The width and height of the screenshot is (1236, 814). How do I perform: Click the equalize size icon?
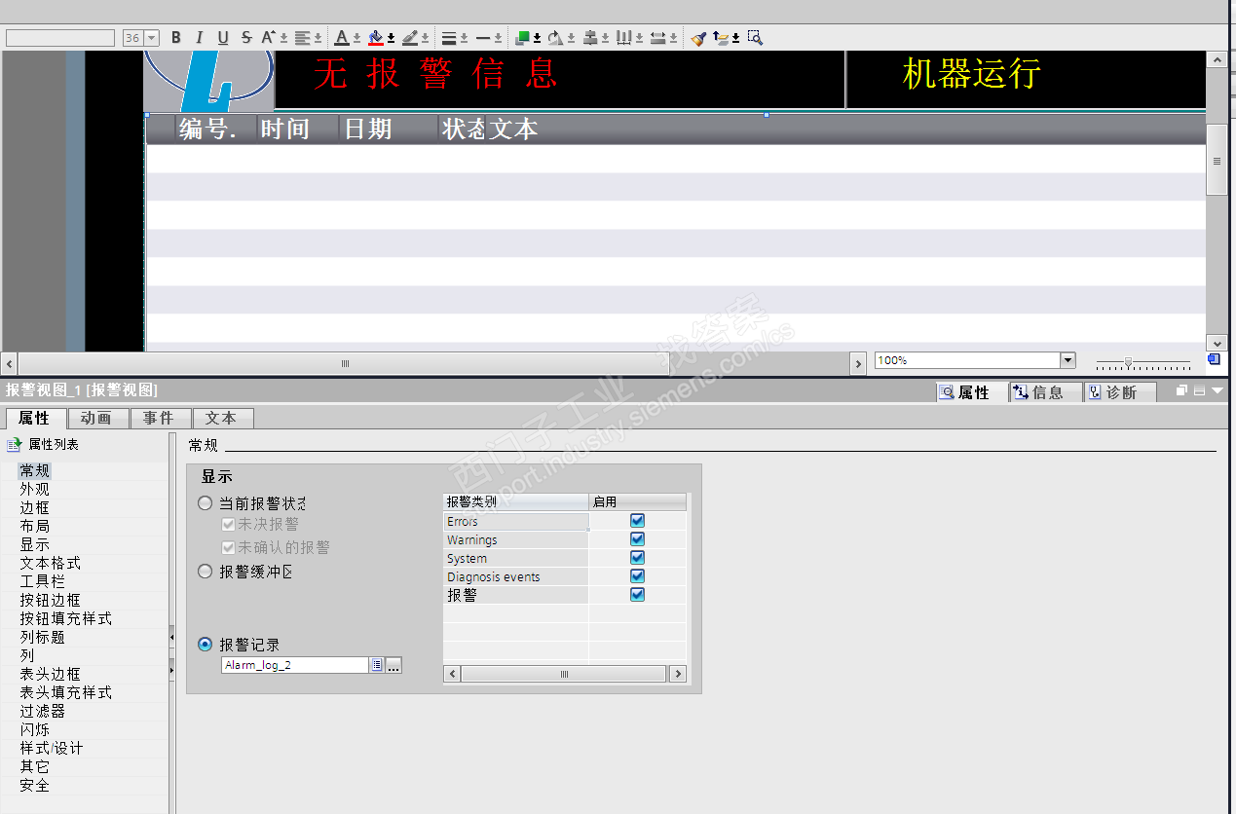(658, 38)
